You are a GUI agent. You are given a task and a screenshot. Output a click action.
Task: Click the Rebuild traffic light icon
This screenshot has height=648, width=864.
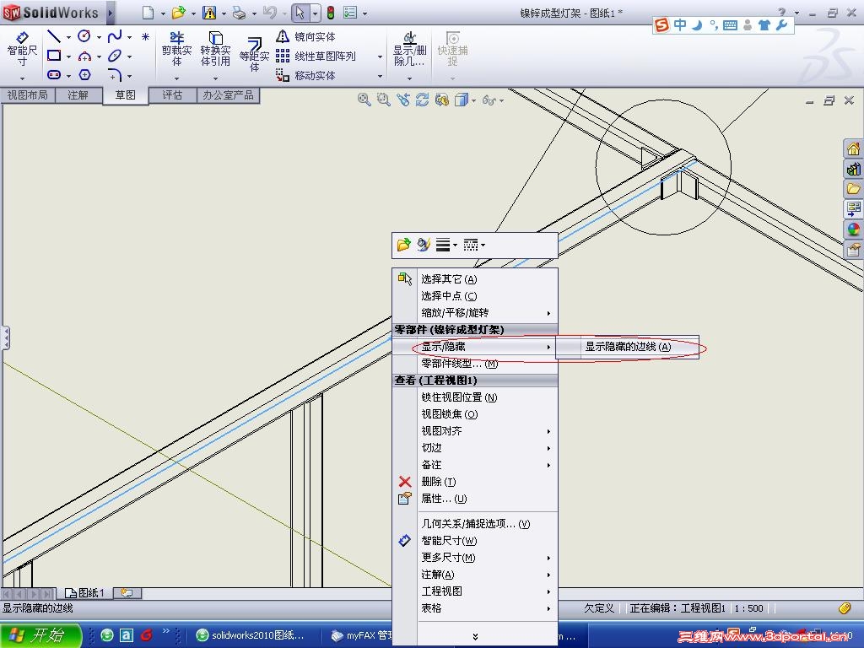coord(331,13)
